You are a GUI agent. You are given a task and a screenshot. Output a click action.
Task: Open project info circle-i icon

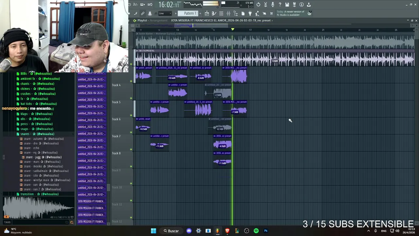point(301,5)
